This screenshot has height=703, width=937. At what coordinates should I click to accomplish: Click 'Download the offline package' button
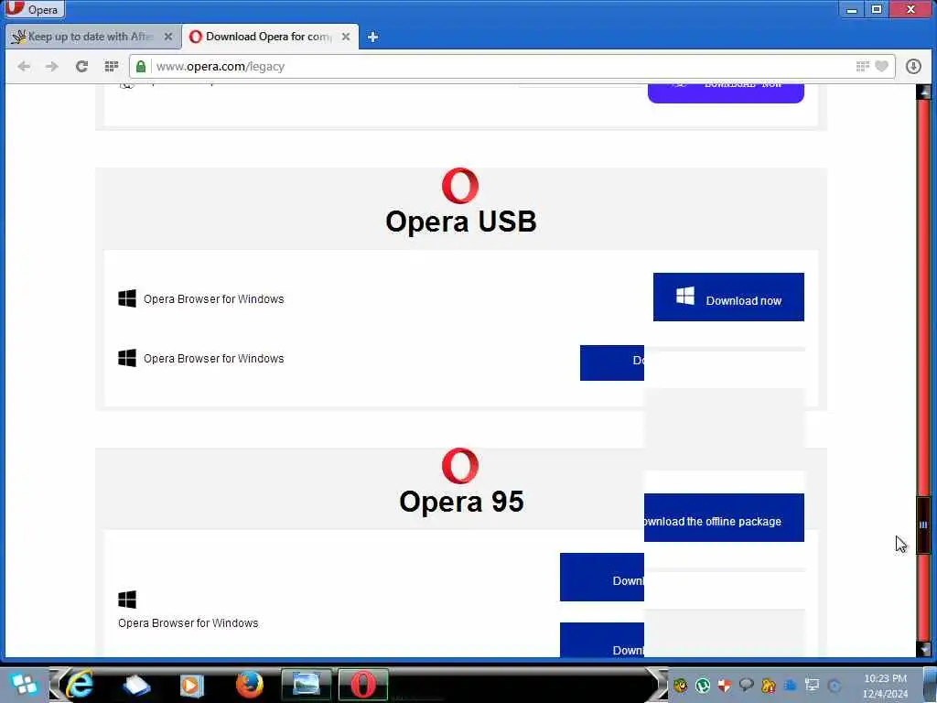(x=725, y=518)
